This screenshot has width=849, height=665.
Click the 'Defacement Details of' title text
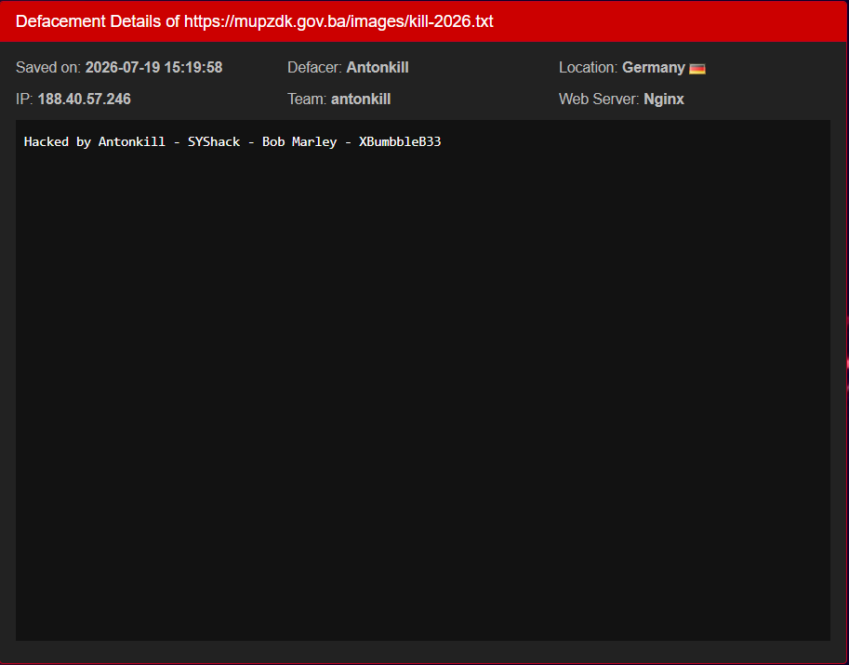[98, 21]
